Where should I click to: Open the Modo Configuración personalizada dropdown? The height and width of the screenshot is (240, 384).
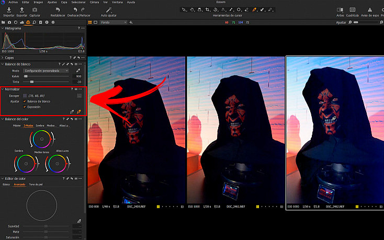(x=46, y=71)
